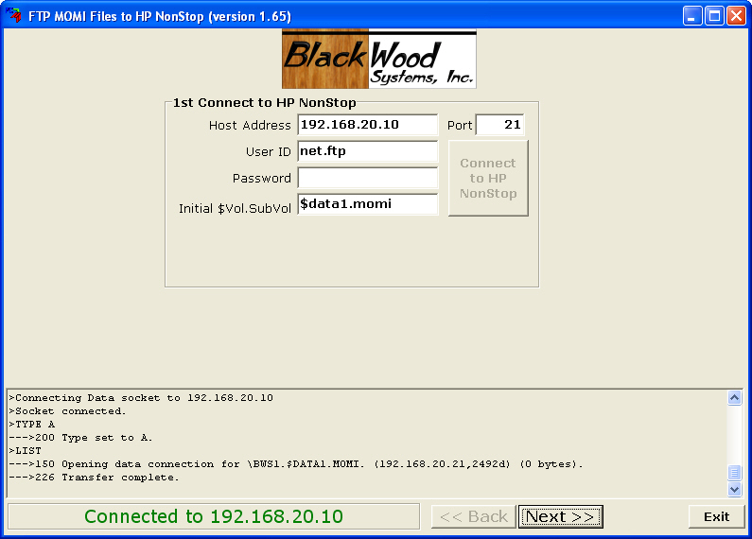Screen dimensions: 752x539
Task: Focus the User ID field
Action: click(367, 151)
